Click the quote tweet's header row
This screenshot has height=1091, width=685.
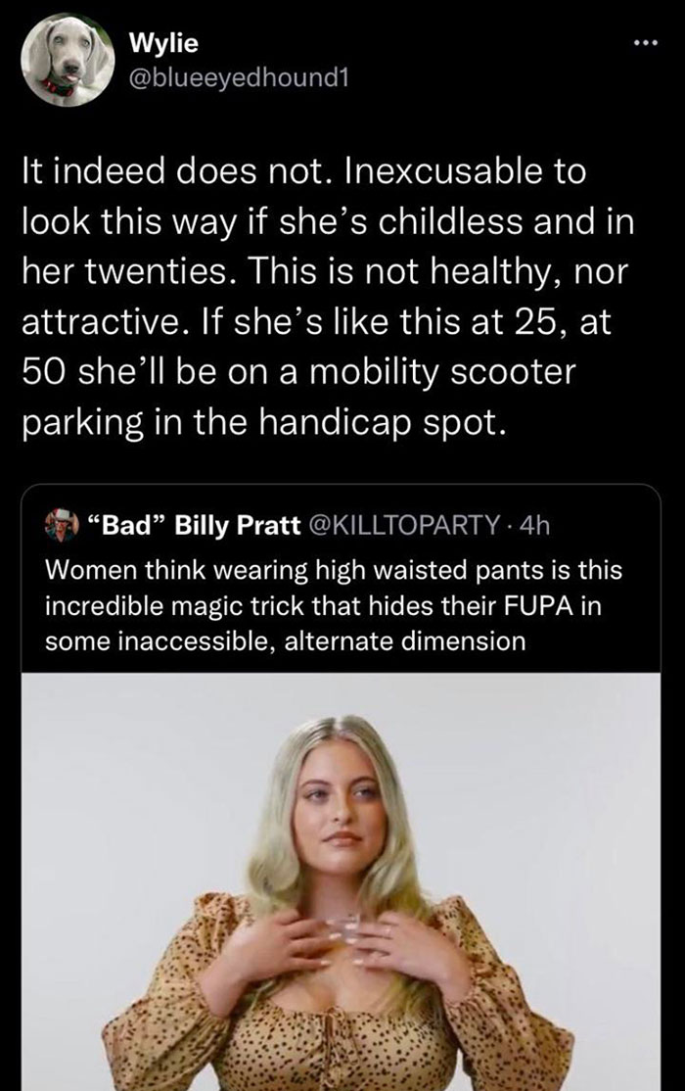294,526
